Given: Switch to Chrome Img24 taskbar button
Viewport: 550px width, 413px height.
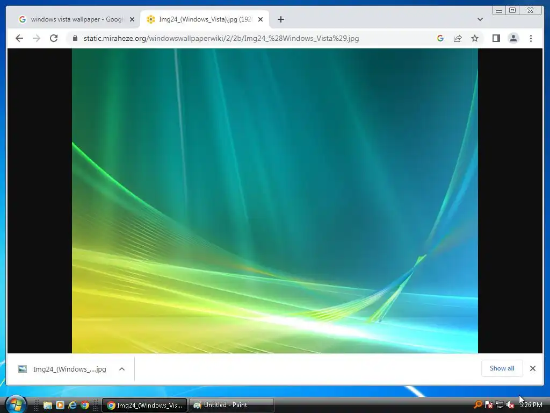Looking at the screenshot, I should tap(144, 405).
